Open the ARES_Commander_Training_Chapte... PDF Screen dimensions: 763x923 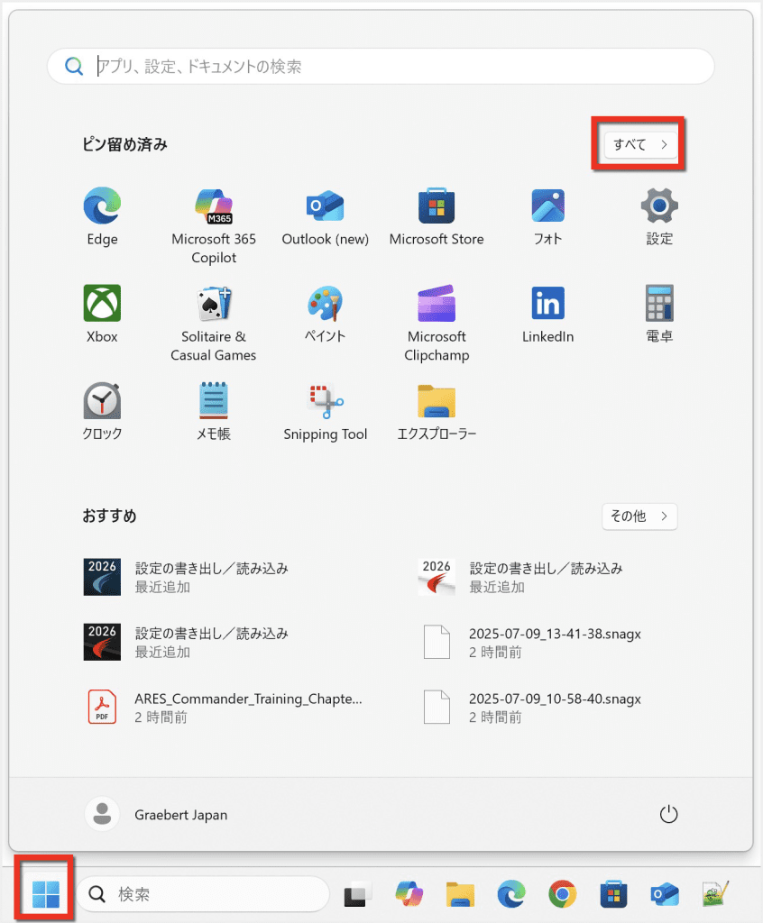224,707
